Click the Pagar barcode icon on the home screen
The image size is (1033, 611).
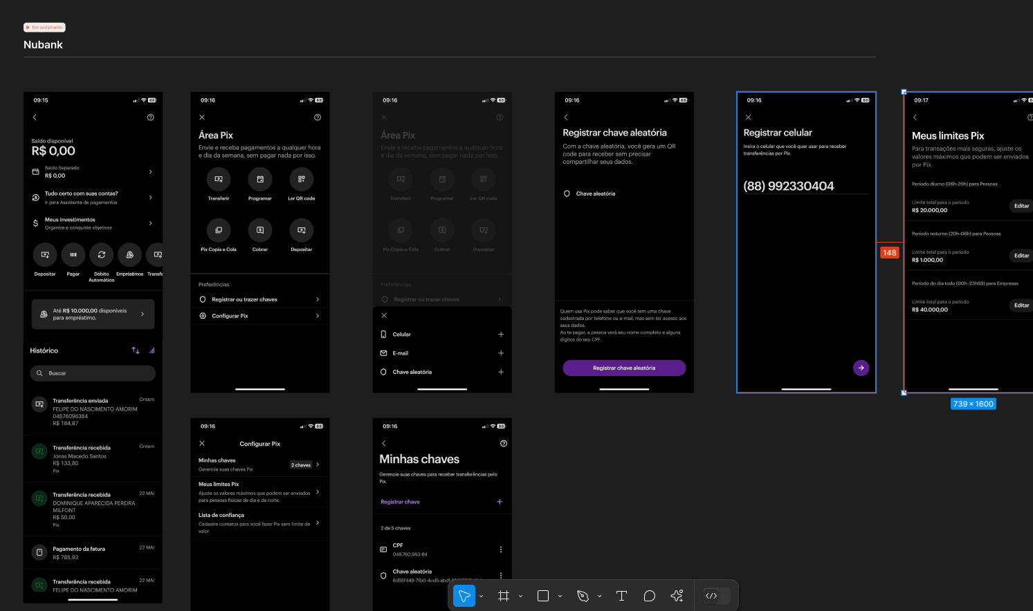click(x=73, y=255)
